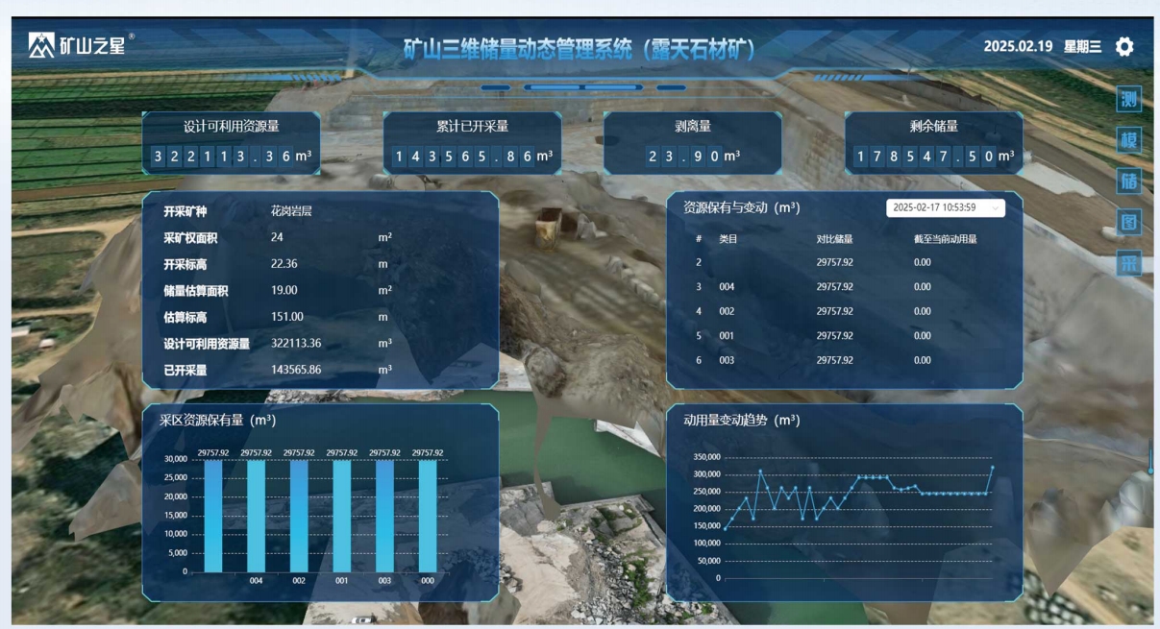Select the table row with 类目 003
This screenshot has height=629, width=1160.
click(844, 360)
